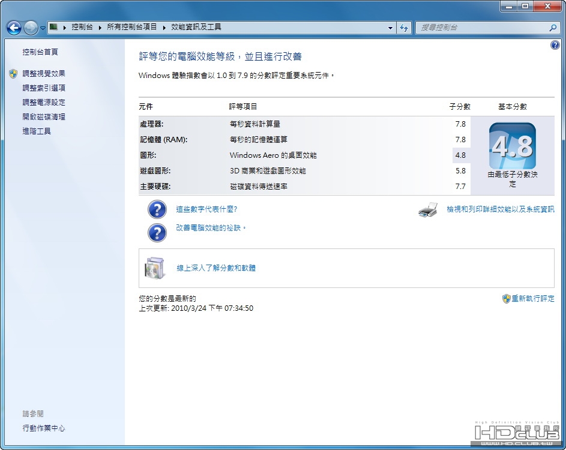Open 調整電源設定 link

(44, 103)
